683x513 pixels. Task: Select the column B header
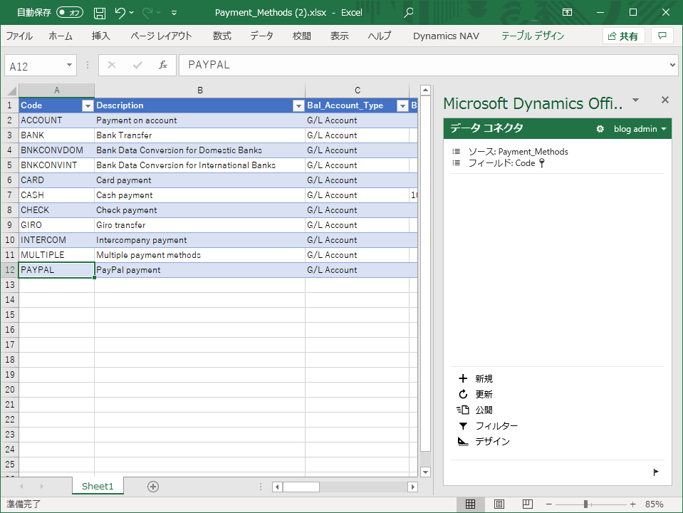click(200, 90)
